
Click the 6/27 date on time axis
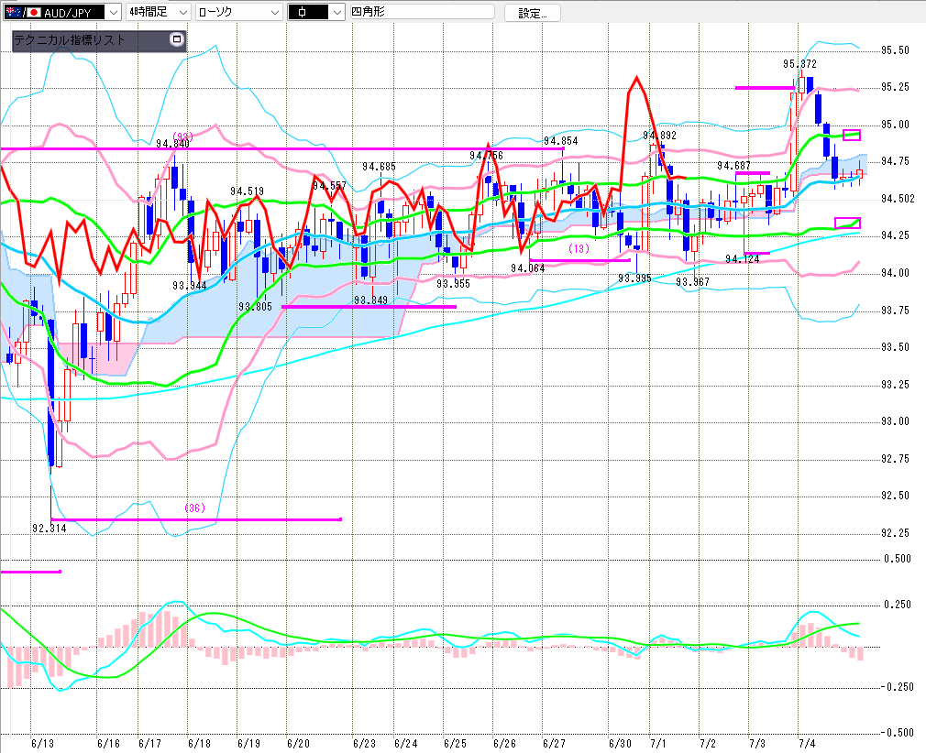click(x=554, y=744)
